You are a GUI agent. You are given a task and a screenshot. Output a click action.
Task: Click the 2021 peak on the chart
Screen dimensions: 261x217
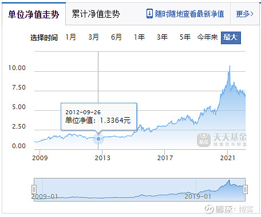pyautogui.click(x=230, y=66)
